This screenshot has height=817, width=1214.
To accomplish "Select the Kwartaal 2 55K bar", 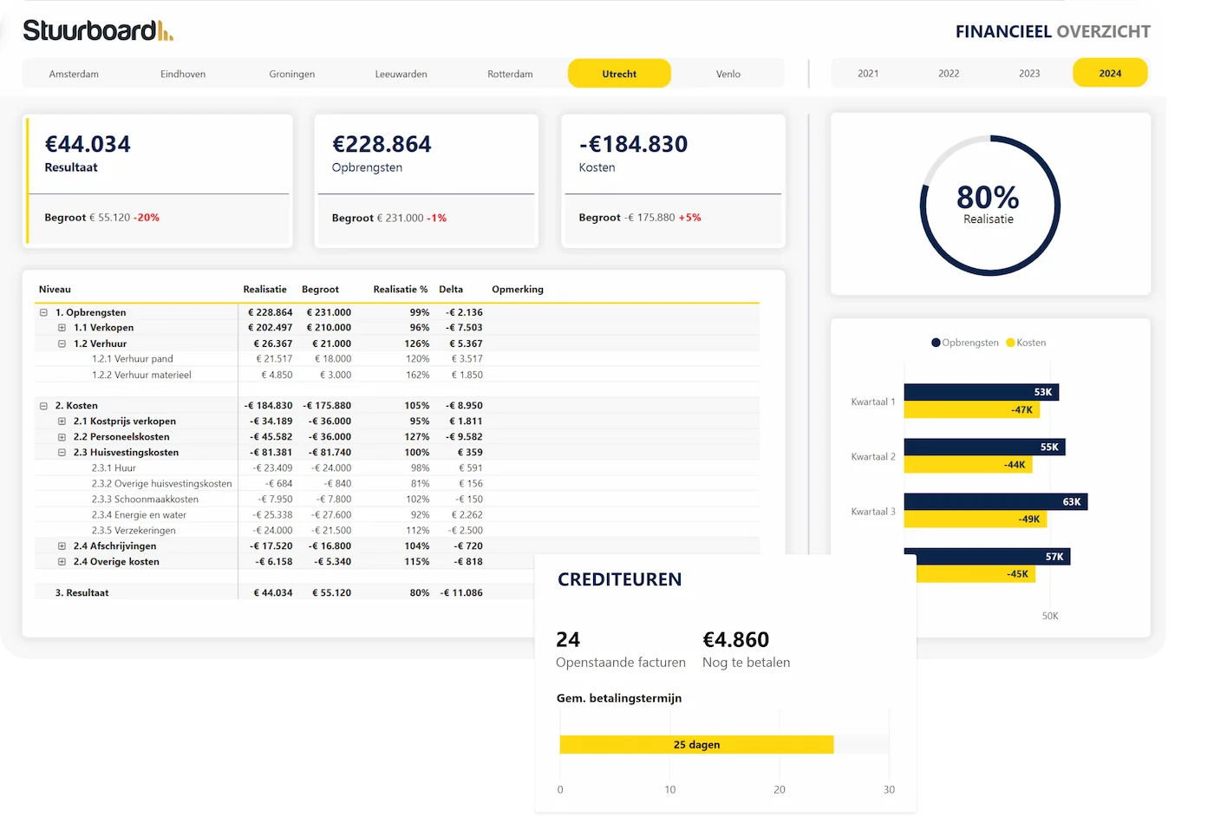I will [984, 447].
